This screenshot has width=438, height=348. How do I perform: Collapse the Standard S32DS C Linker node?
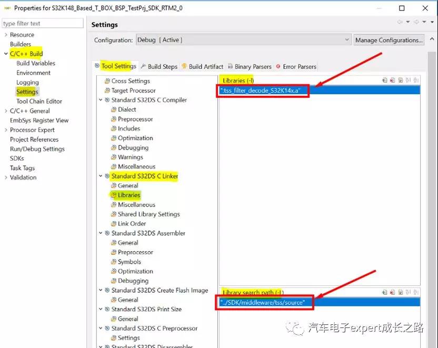coord(101,176)
